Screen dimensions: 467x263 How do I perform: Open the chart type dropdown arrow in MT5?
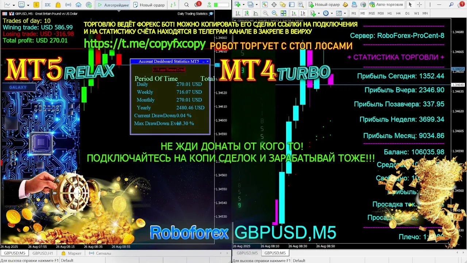pos(14,5)
